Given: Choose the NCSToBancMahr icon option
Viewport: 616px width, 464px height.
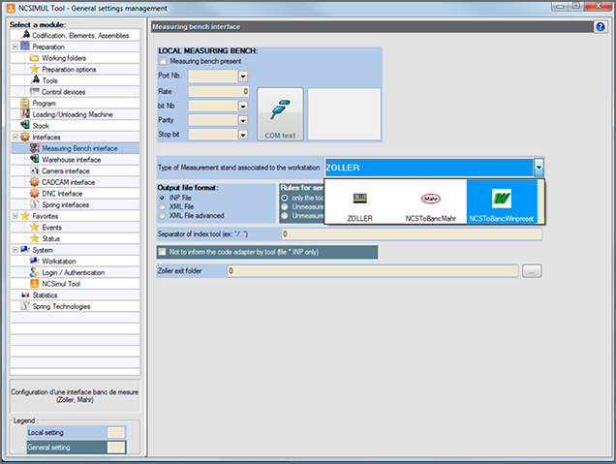Looking at the screenshot, I should coord(431,200).
